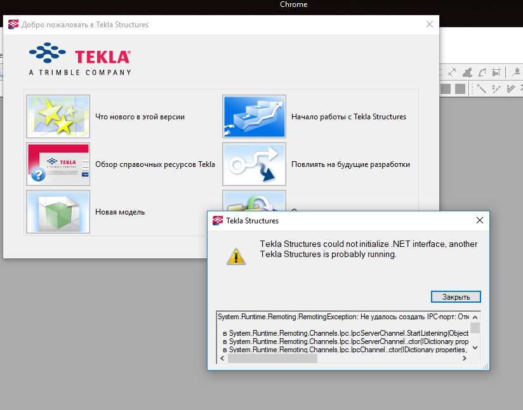Click the 'Начало работы с Tekla Structures' label
This screenshot has height=410, width=523.
coord(348,117)
